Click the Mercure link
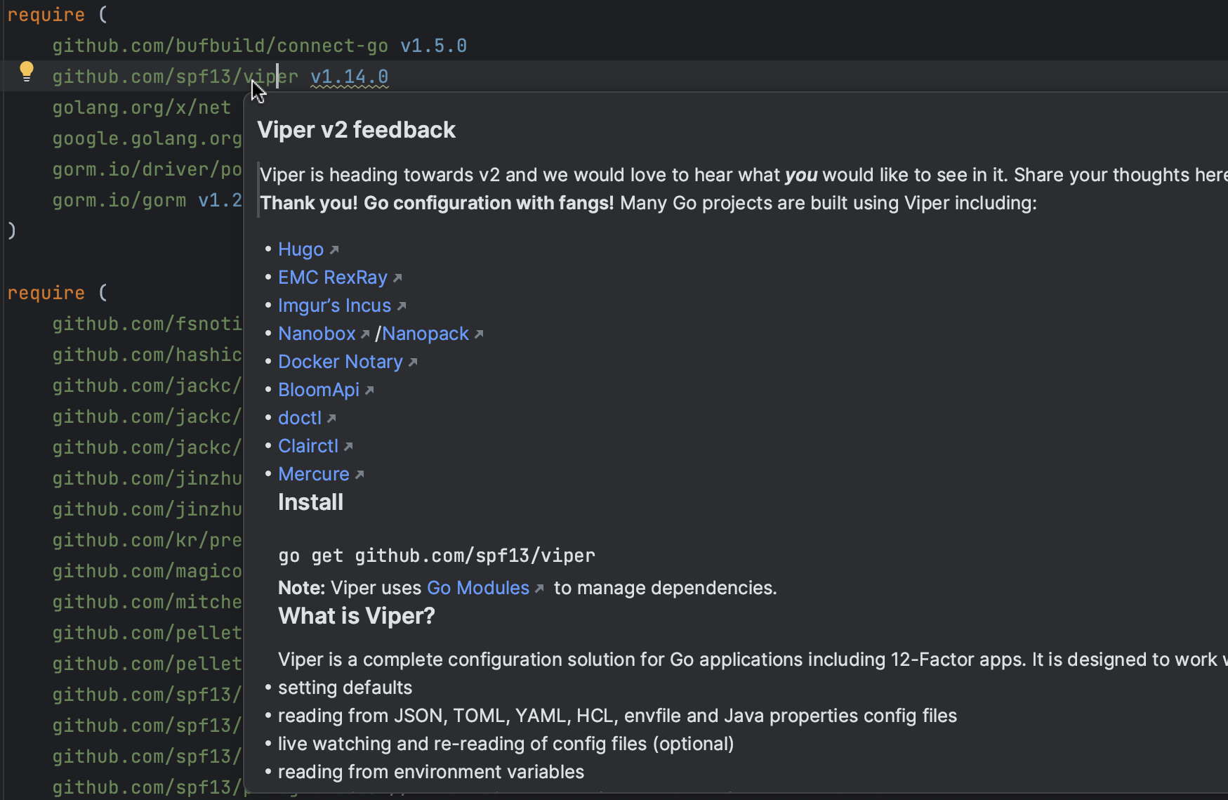The width and height of the screenshot is (1228, 800). click(313, 474)
